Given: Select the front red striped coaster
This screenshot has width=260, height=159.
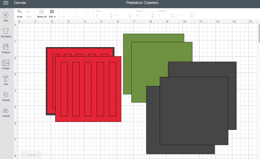Looking at the screenshot, I should coord(88,89).
